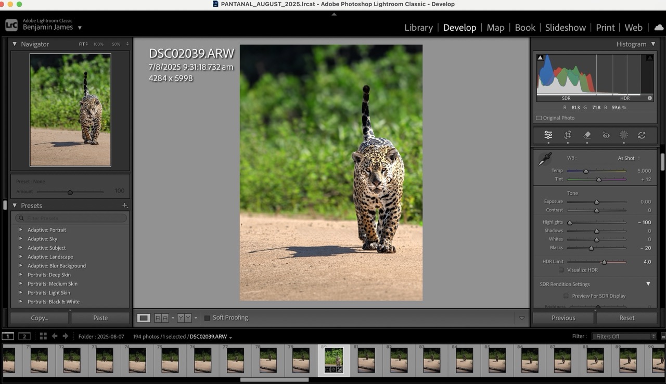Click the Reset button
Image resolution: width=666 pixels, height=384 pixels.
tap(626, 318)
